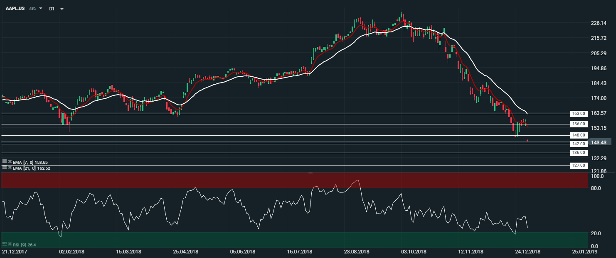This screenshot has width=616, height=258.
Task: Click the RSI overbought red zone
Action: pos(291,180)
